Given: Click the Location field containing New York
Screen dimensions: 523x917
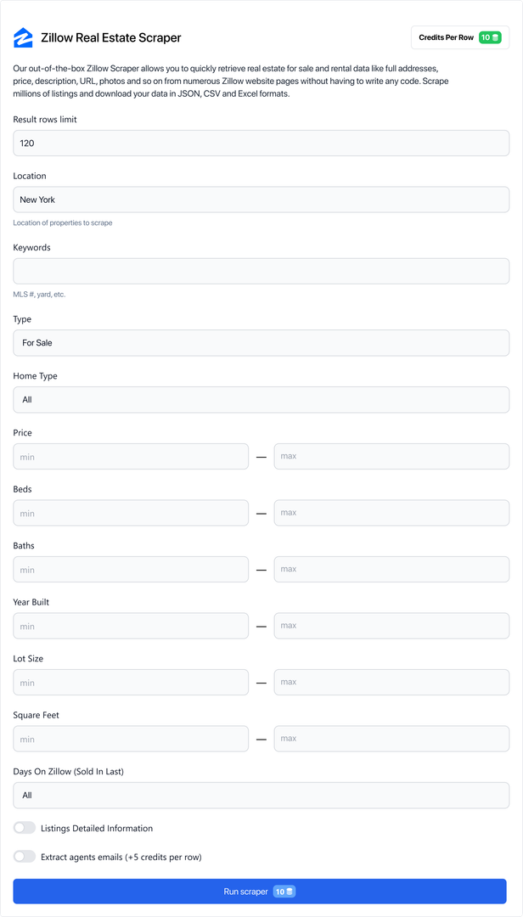Looking at the screenshot, I should (261, 199).
